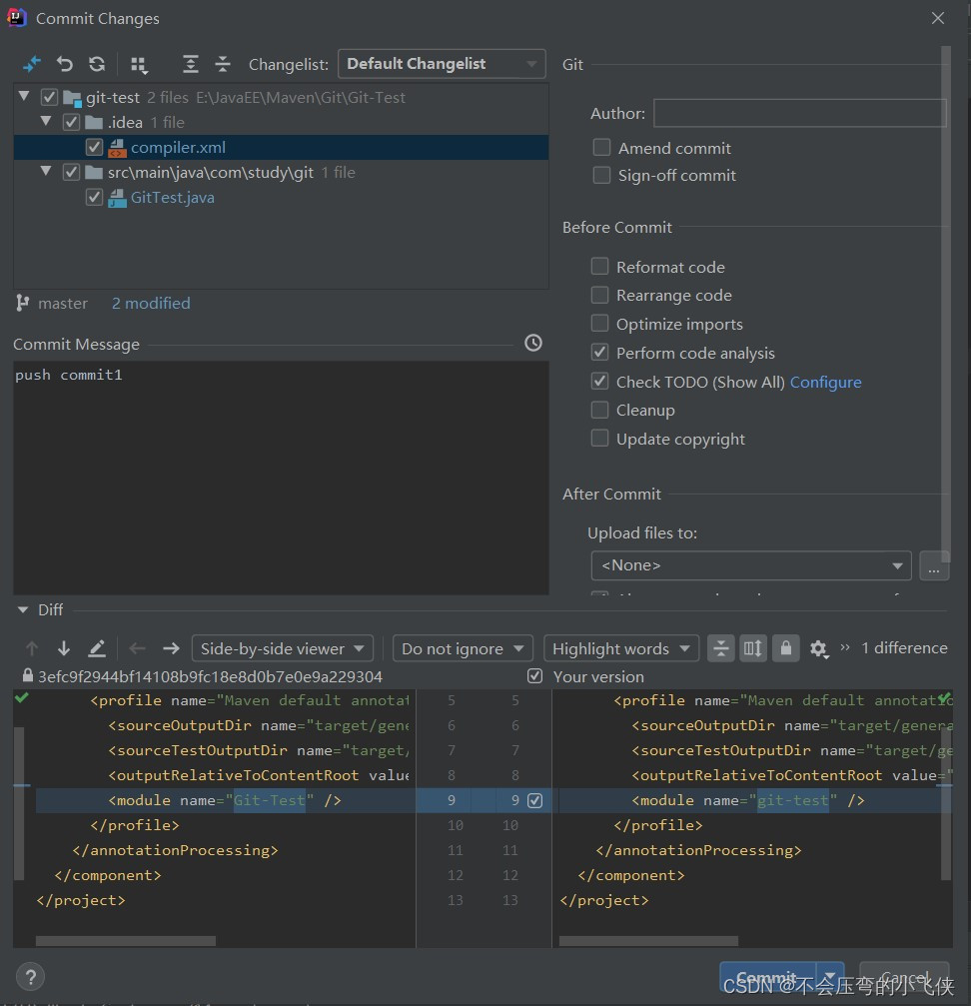Toggle collapse unchanged fragments in diff
This screenshot has width=971, height=1006.
pos(721,648)
